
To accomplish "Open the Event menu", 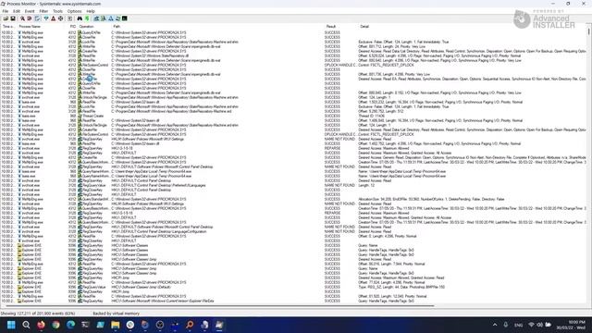I will (x=30, y=11).
